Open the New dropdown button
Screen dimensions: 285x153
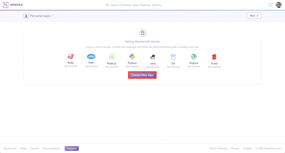pyautogui.click(x=254, y=16)
